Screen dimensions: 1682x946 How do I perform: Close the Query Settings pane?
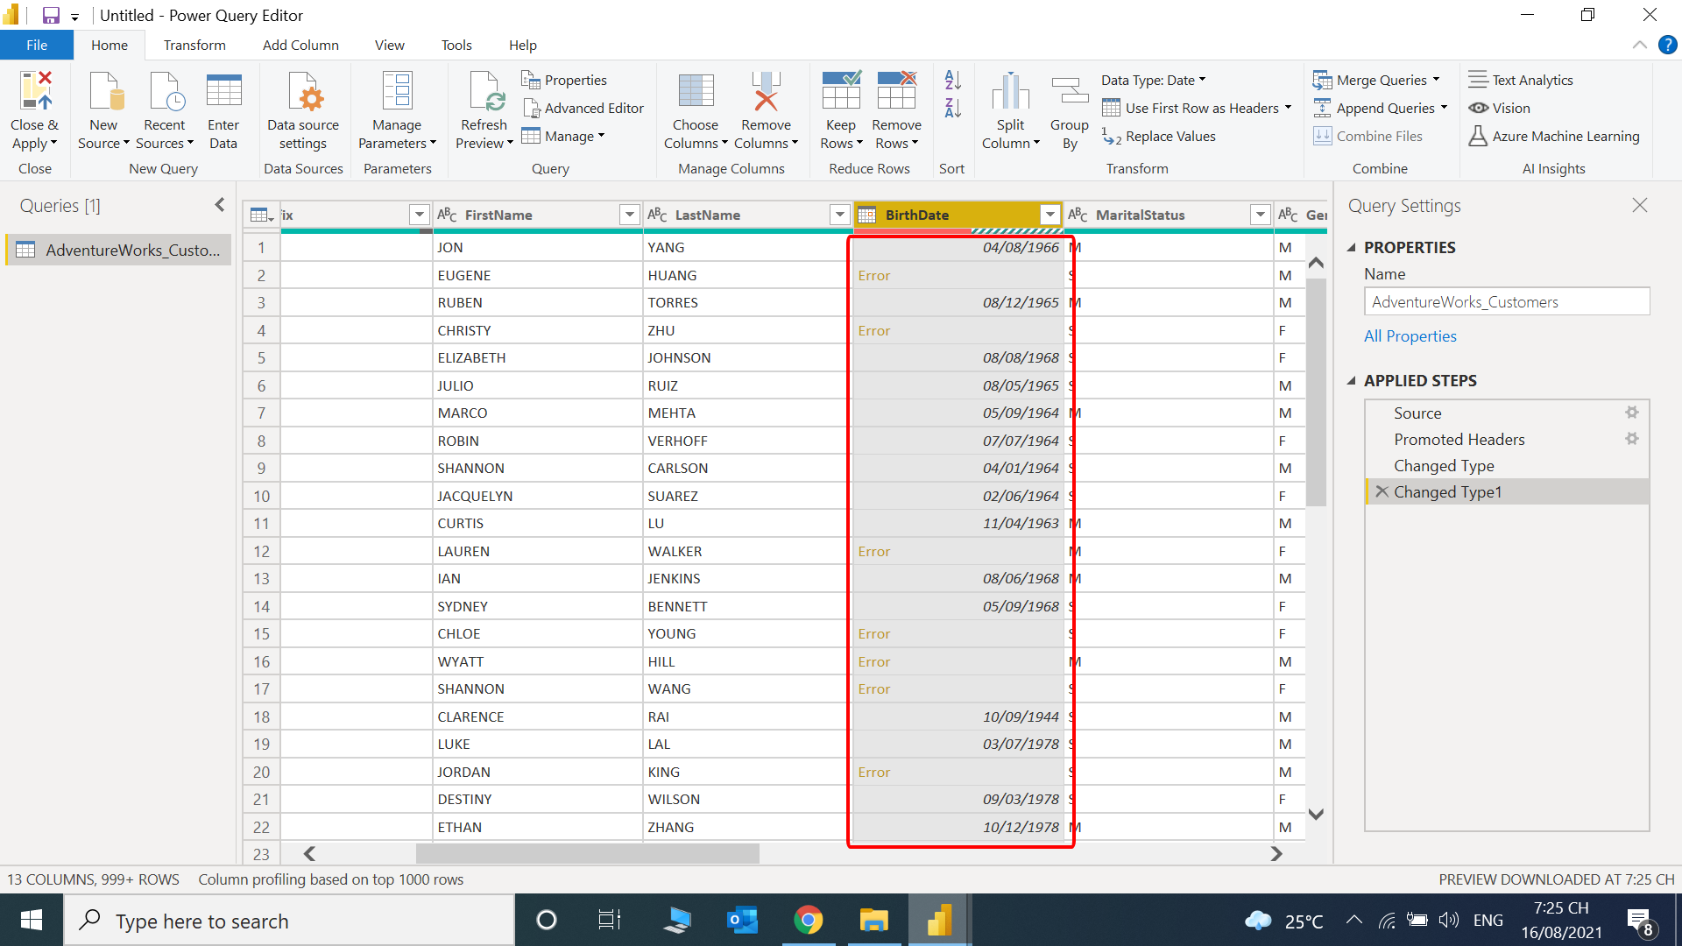tap(1640, 205)
